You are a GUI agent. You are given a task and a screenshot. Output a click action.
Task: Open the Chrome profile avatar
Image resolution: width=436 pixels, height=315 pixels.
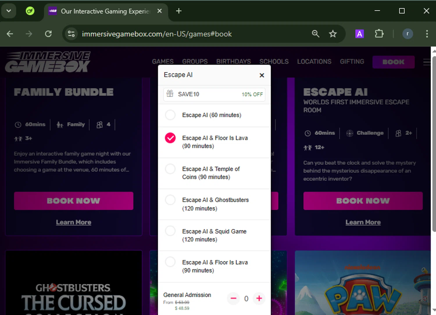pyautogui.click(x=408, y=34)
